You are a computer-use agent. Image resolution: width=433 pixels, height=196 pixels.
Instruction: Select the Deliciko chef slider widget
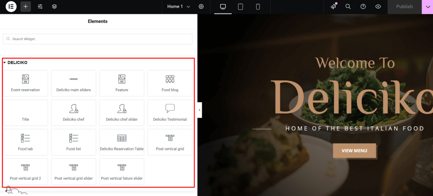pyautogui.click(x=122, y=113)
